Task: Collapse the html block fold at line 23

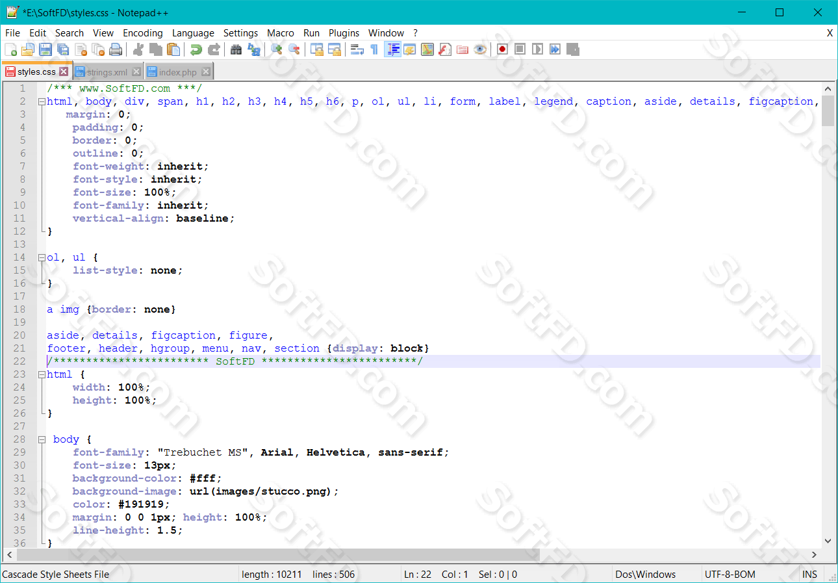Action: pos(42,375)
